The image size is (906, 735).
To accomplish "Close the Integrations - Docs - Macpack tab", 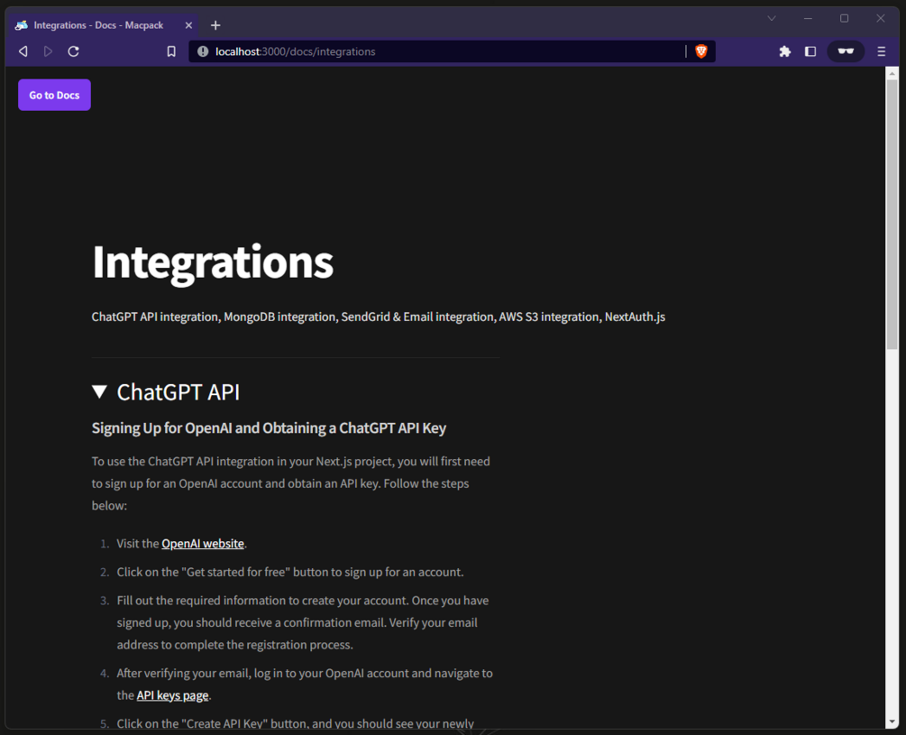I will click(188, 25).
